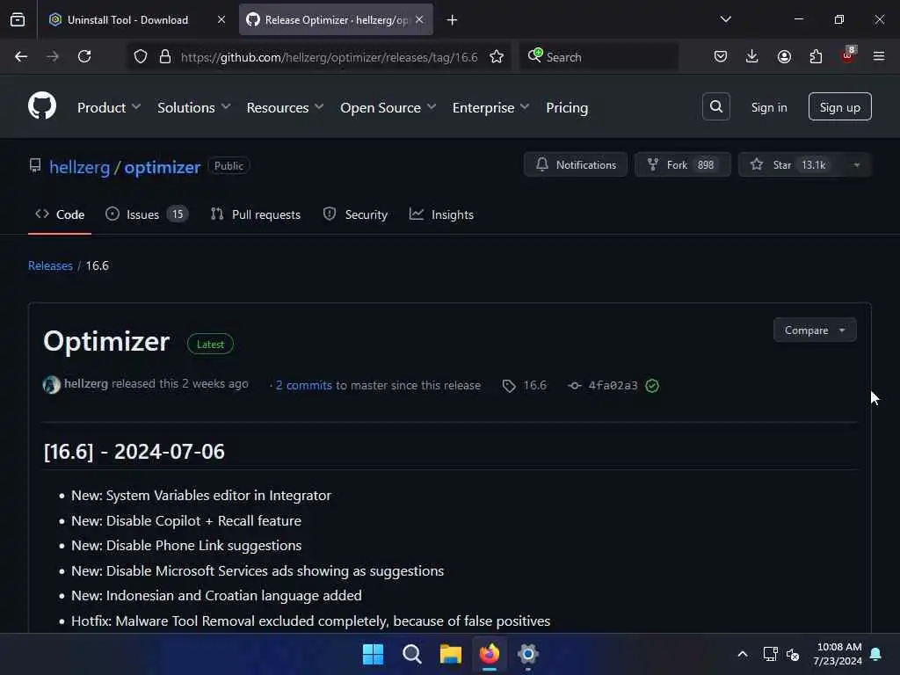The height and width of the screenshot is (675, 900).
Task: View 2 commits since release
Action: coord(303,386)
